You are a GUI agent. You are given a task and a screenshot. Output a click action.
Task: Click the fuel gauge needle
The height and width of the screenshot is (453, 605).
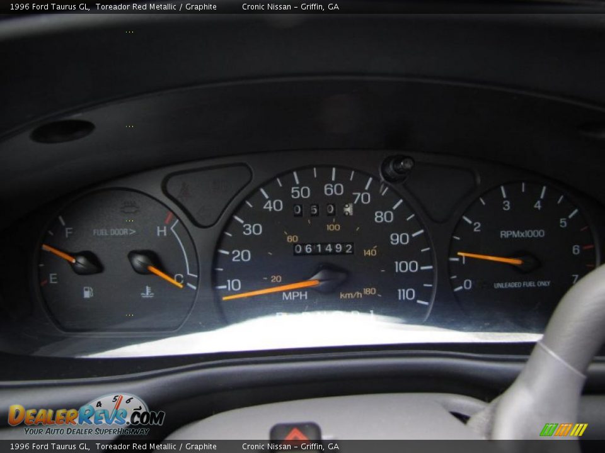pos(60,254)
